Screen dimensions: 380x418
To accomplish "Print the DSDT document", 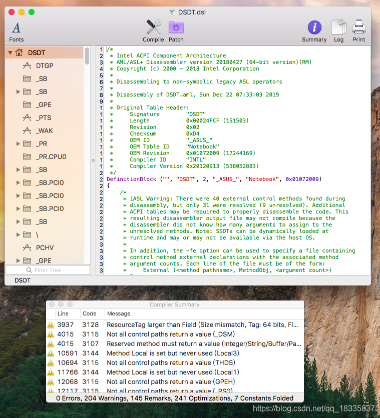I will tap(358, 31).
